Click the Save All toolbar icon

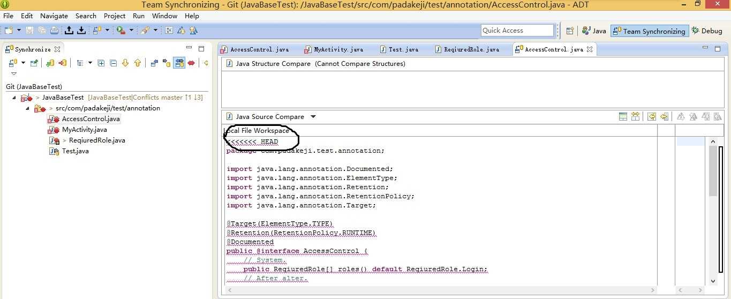point(42,31)
